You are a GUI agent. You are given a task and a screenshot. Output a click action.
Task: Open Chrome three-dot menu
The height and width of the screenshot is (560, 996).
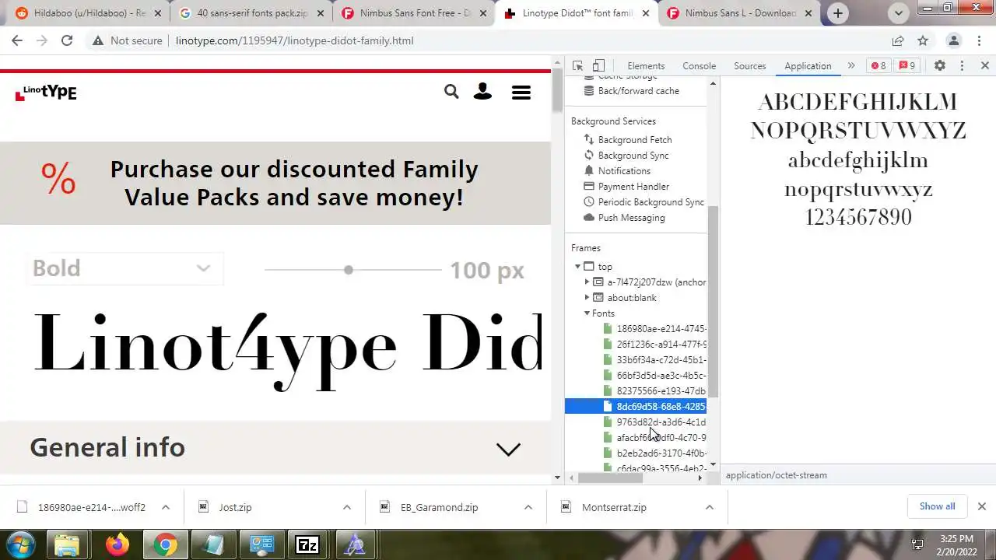point(978,40)
